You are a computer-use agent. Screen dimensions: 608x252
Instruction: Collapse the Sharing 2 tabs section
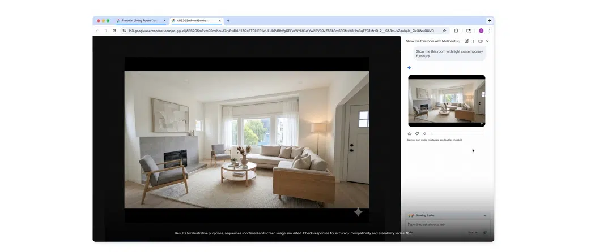pos(484,215)
